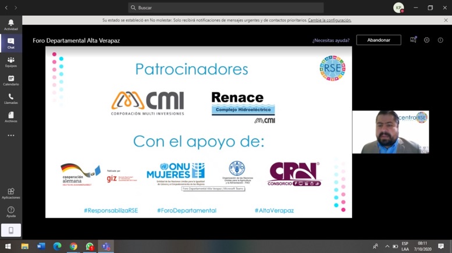Open the Windows Action Center notifications

pos(441,247)
